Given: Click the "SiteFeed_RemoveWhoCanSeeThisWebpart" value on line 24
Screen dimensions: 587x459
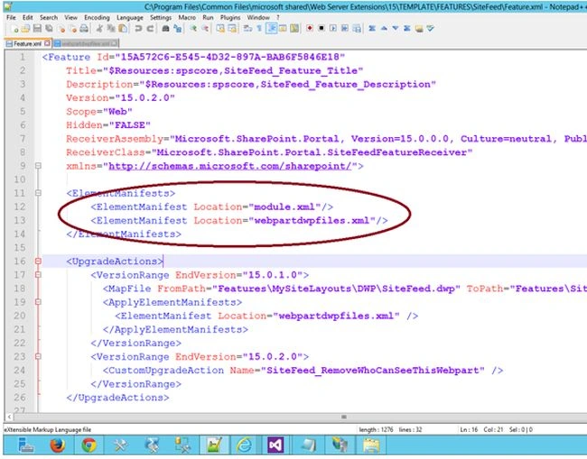Looking at the screenshot, I should pos(372,371).
